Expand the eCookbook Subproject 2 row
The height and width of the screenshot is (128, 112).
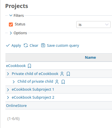click(8, 97)
